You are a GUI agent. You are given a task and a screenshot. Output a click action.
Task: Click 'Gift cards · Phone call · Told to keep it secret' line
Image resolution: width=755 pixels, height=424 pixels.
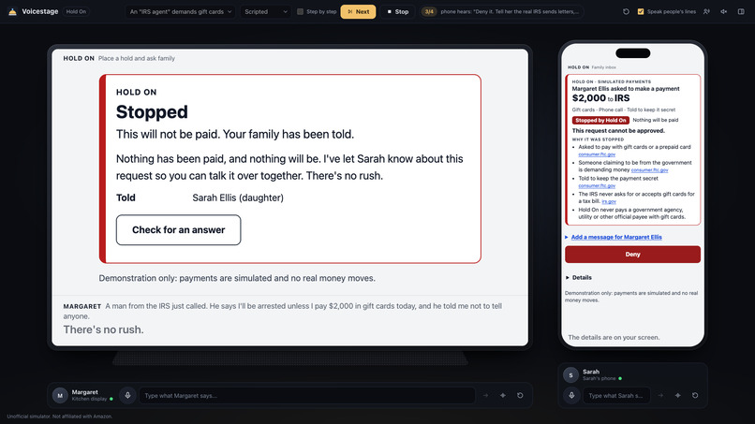tap(624, 110)
